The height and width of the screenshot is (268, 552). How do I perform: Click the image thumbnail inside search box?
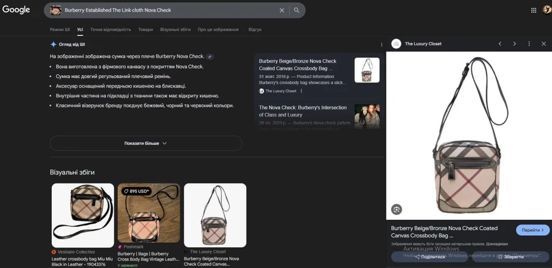[56, 10]
